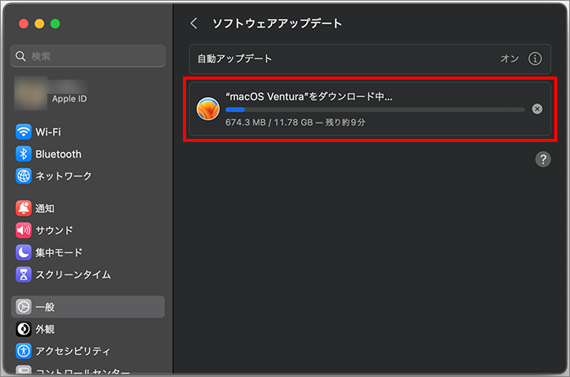Viewport: 570px width, 377px height.
Task: Open the Apple ID account entry
Action: click(x=51, y=93)
